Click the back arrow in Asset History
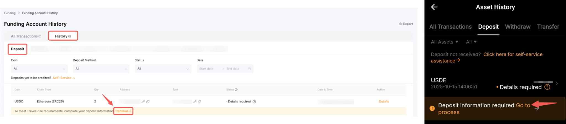Image resolution: width=566 pixels, height=124 pixels. point(434,7)
